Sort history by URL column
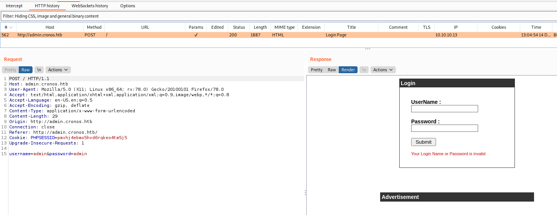Screen dimensions: 557x215 145,27
